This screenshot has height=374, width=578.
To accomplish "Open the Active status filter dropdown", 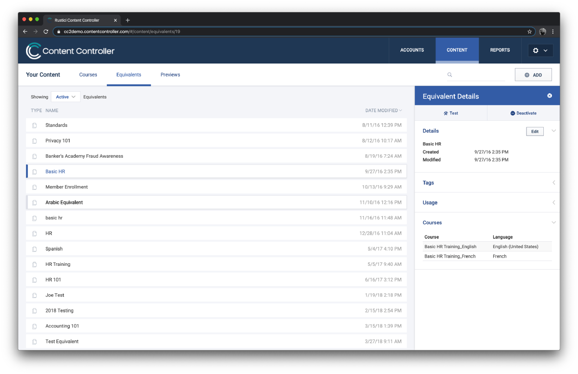I will click(x=66, y=97).
